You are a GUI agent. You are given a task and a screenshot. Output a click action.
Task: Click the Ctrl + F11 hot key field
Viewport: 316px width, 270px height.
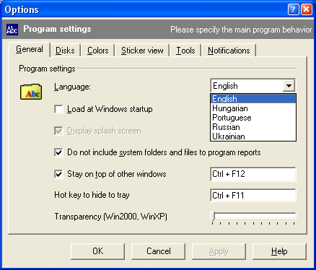pyautogui.click(x=253, y=195)
